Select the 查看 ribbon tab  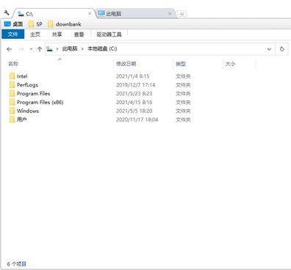79,34
